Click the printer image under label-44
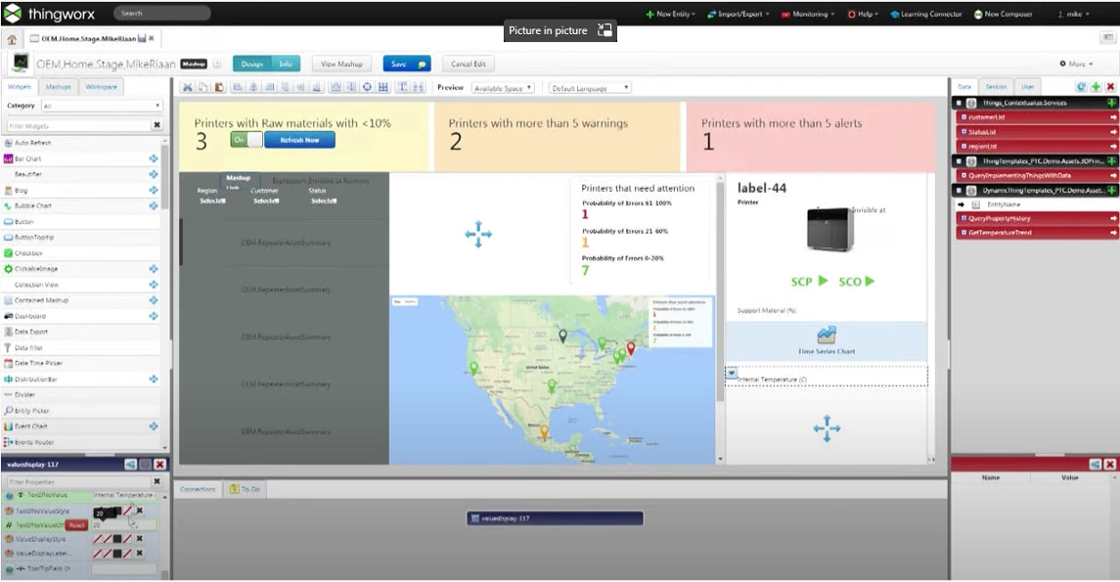Screen dimensions: 1120x582 [x=830, y=229]
